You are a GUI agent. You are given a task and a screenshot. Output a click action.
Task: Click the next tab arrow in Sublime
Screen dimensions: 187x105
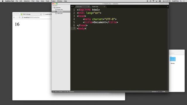coord(73,6)
